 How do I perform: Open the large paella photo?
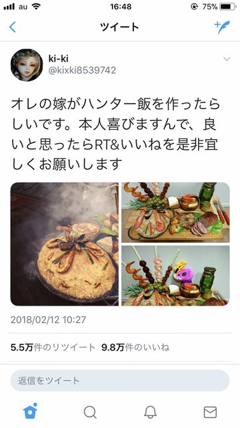click(x=65, y=244)
